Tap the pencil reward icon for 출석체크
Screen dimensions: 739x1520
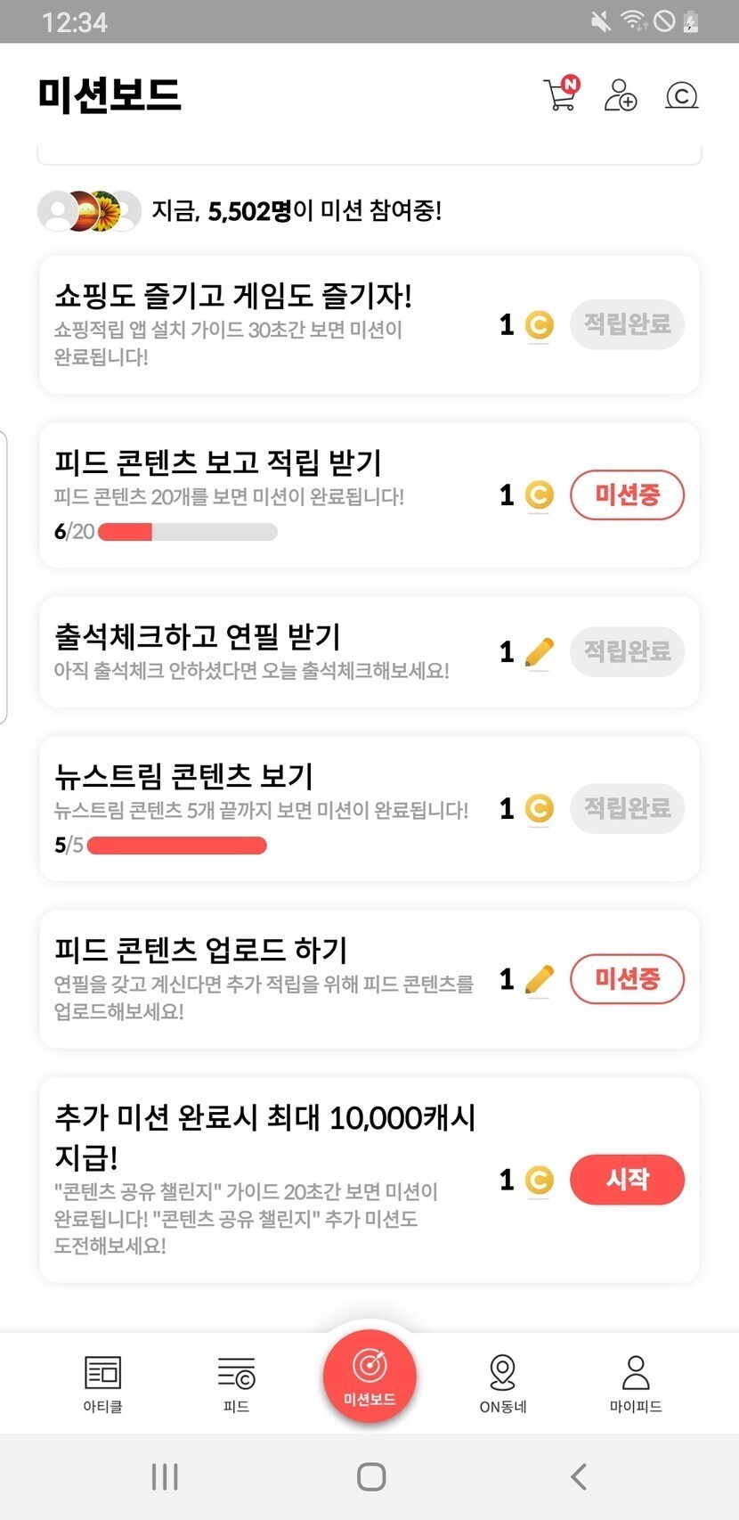click(539, 652)
